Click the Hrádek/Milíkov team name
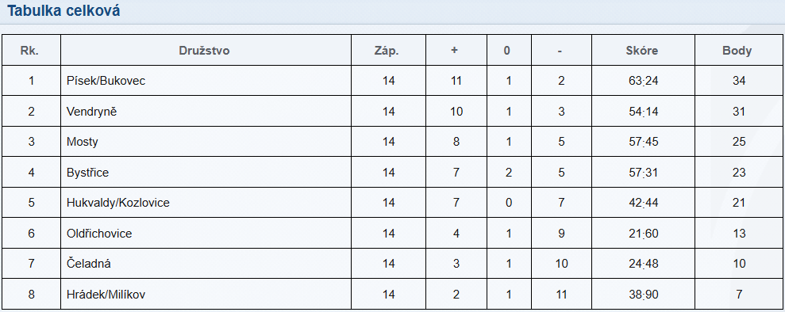The image size is (785, 312). 106,295
